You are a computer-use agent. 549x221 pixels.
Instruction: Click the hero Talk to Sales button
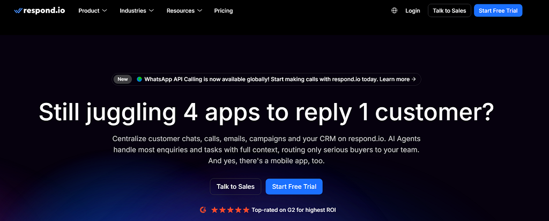point(235,187)
